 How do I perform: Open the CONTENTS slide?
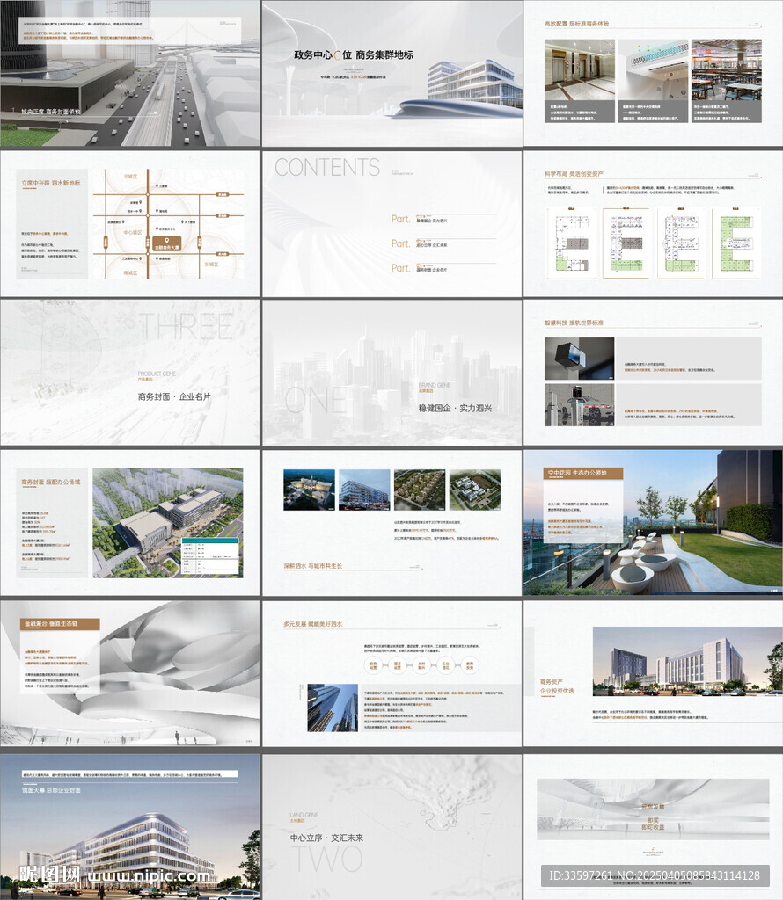point(392,224)
